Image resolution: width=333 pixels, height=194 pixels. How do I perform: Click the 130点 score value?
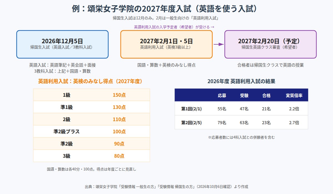(x=119, y=107)
